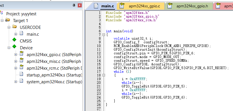Select apm32f4xx_gpio.c (StdPeriph) tree item

(54, 55)
